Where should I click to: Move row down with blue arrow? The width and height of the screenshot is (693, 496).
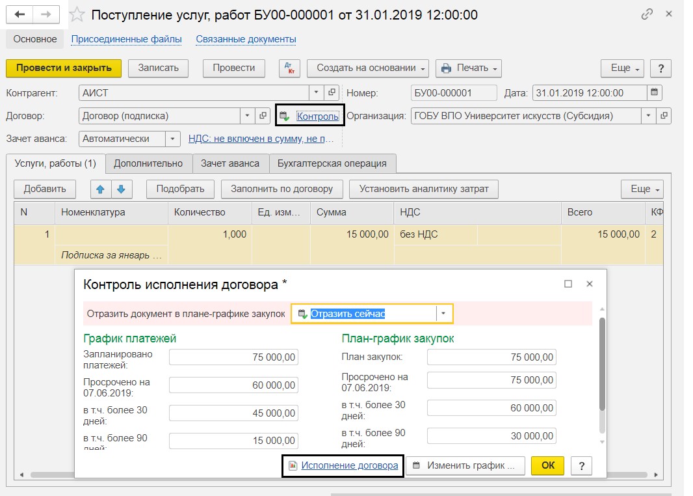(x=121, y=189)
